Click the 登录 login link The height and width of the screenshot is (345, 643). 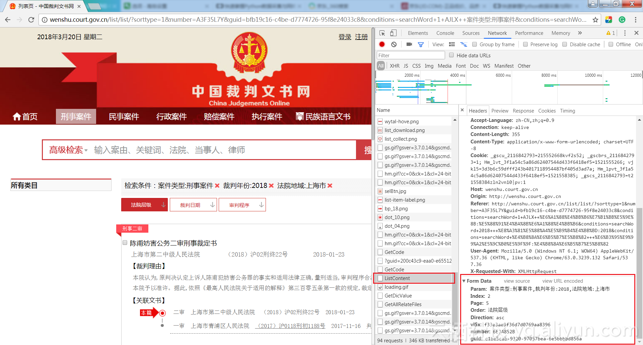coord(345,37)
